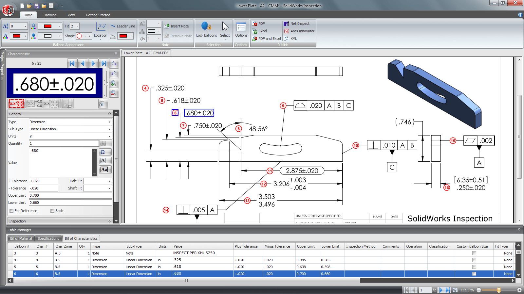Click the Leader Line icon
Image resolution: width=524 pixels, height=294 pixels.
[x=113, y=26]
